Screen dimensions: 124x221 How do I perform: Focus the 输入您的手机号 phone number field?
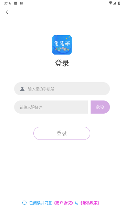click(62, 89)
